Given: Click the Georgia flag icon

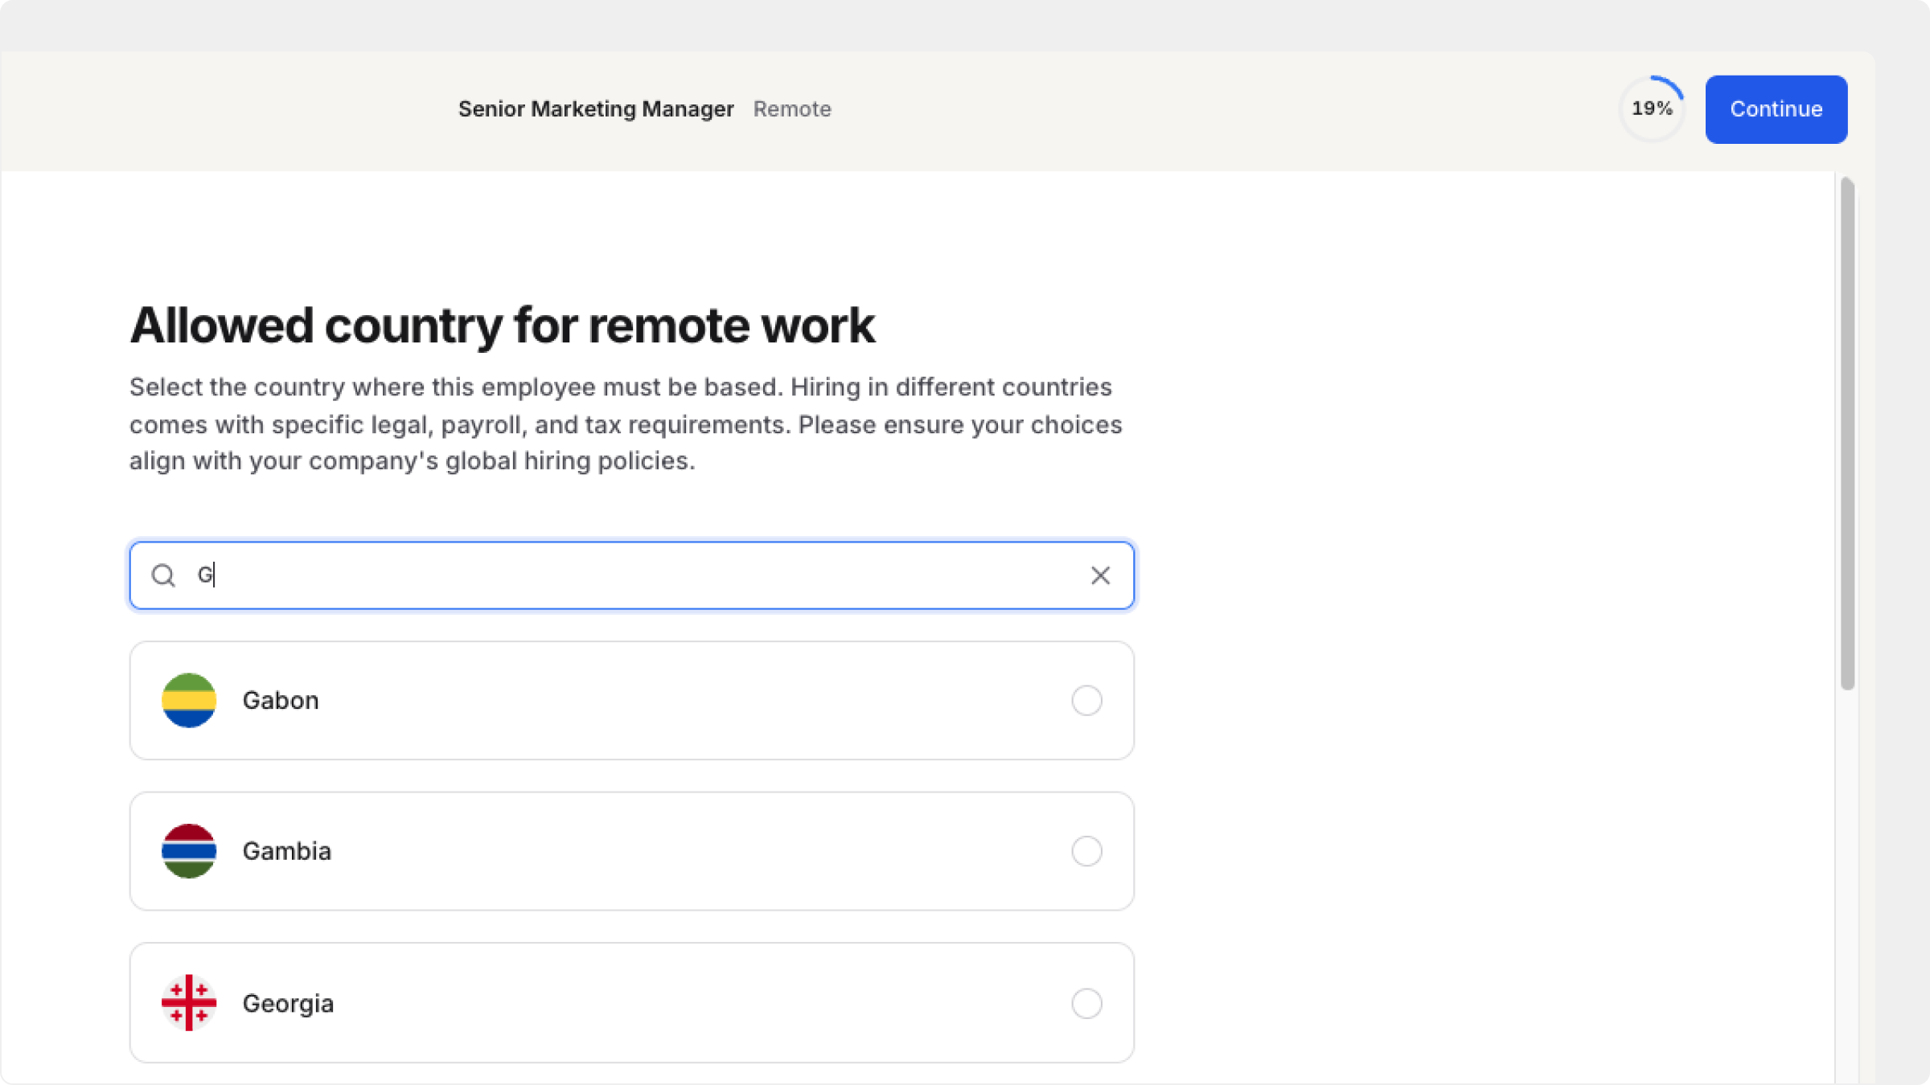Looking at the screenshot, I should [189, 1003].
